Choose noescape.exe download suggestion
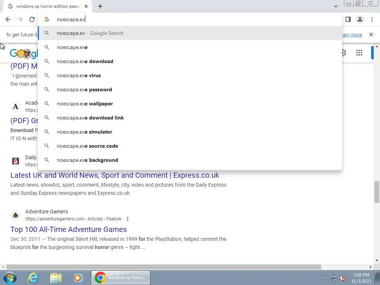The height and width of the screenshot is (285, 380). tap(190, 61)
